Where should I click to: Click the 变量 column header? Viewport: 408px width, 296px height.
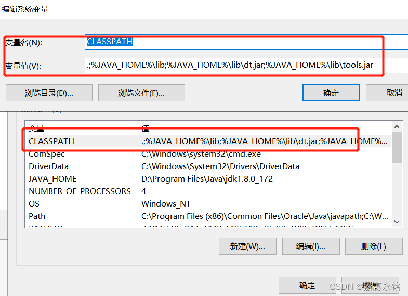pos(82,128)
